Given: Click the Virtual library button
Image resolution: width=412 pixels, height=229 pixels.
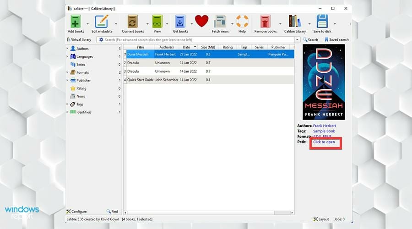Looking at the screenshot, I should [x=79, y=39].
